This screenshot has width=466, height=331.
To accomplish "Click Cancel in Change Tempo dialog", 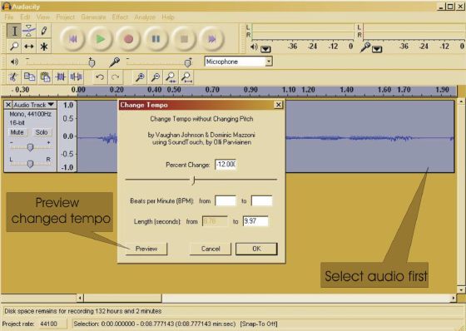I will pyautogui.click(x=211, y=249).
